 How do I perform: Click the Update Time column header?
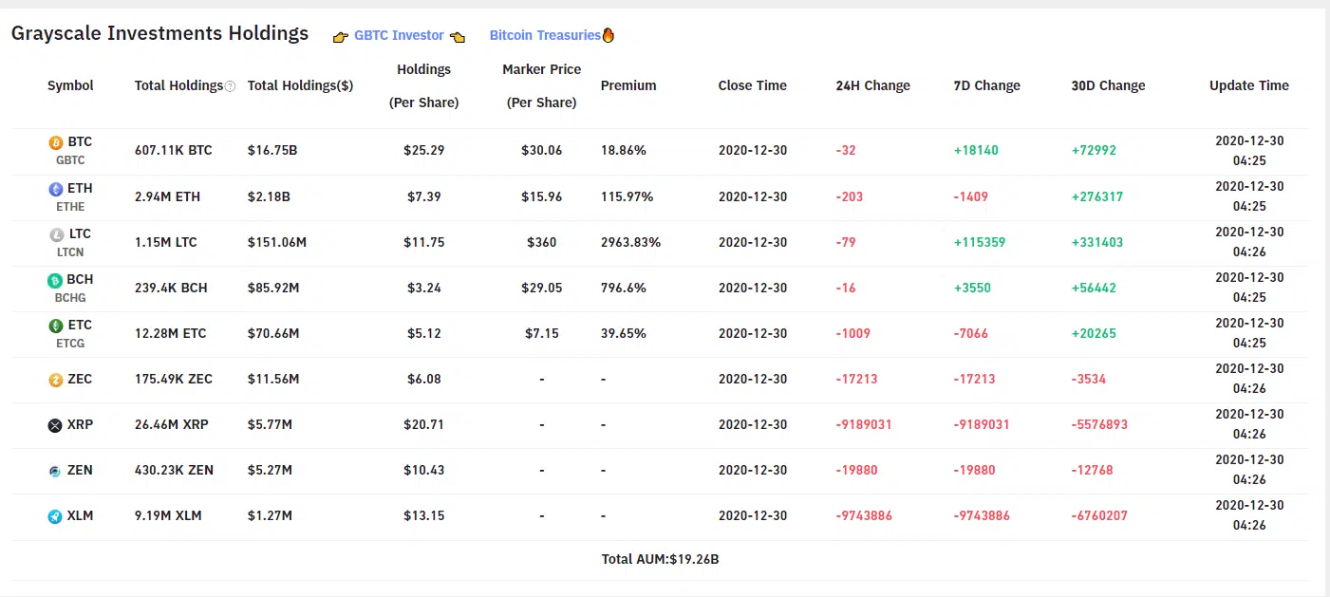tap(1248, 85)
